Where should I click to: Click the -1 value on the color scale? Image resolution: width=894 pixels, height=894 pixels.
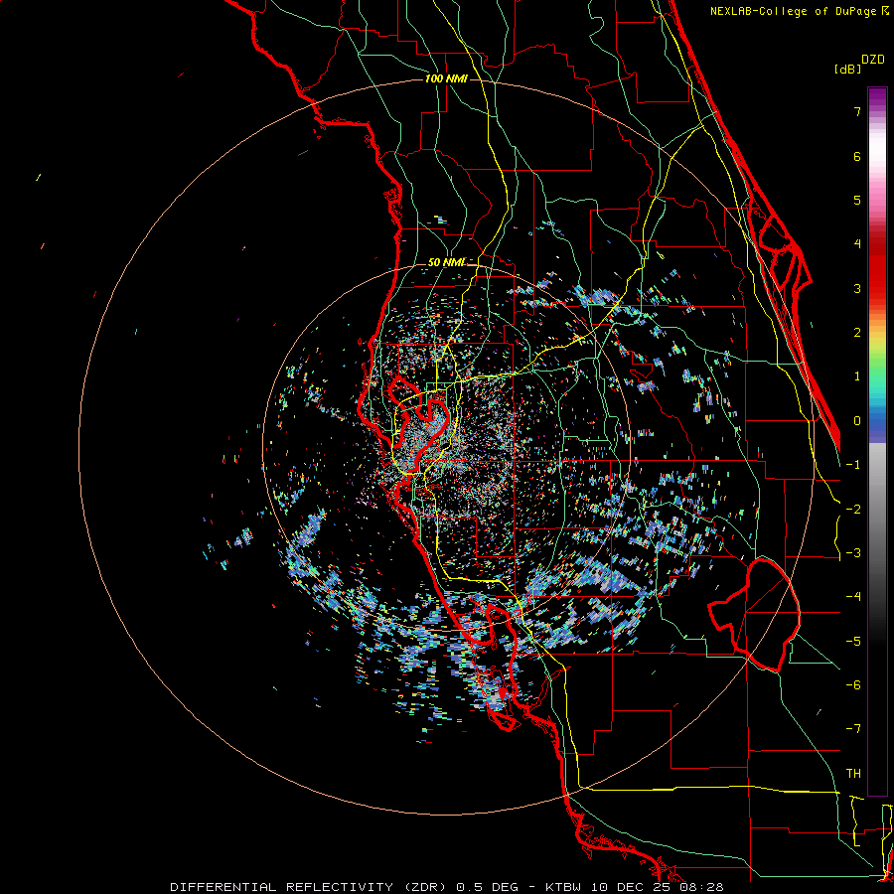[x=853, y=465]
